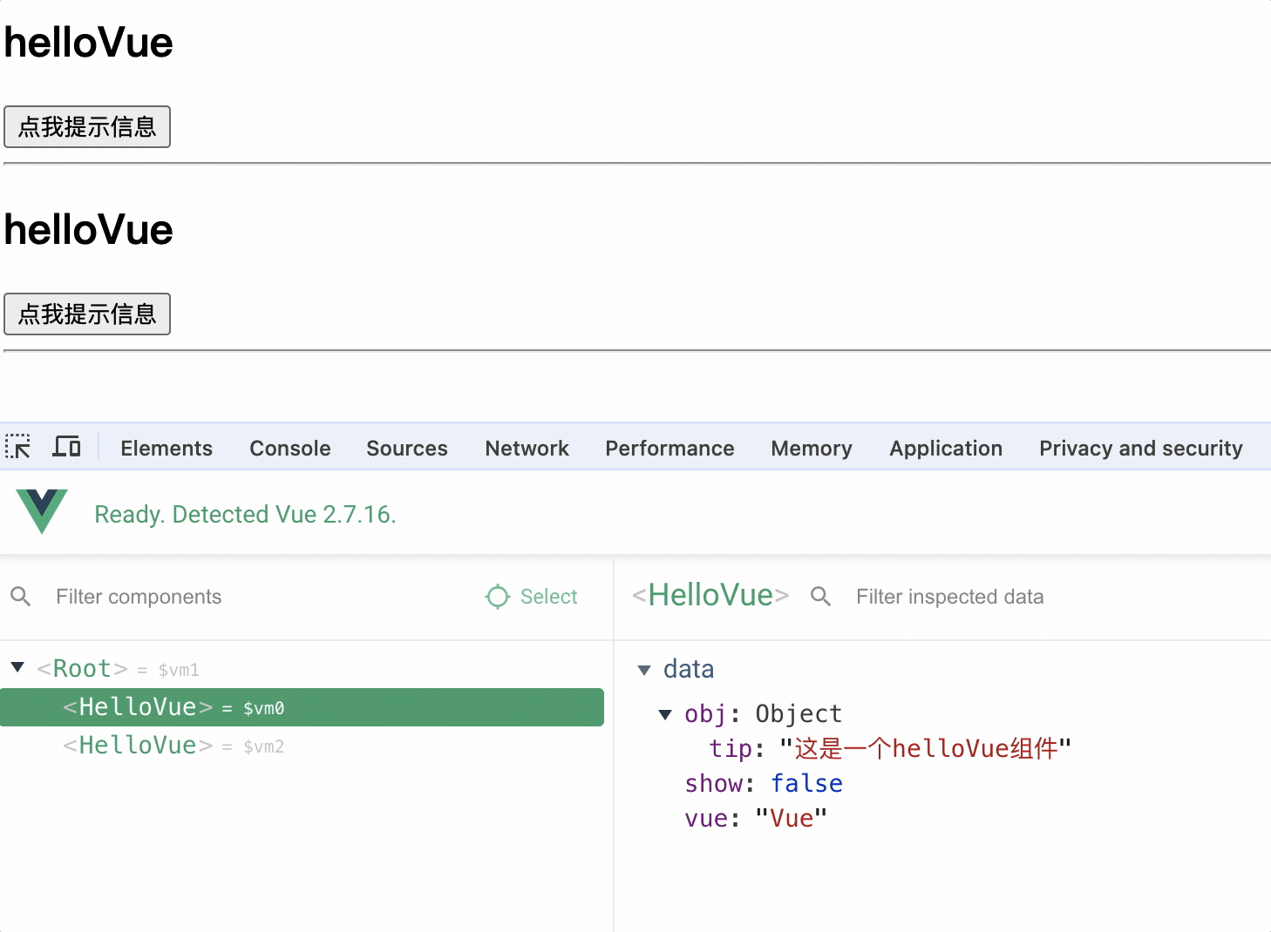Collapse the data section
This screenshot has height=932, width=1271.
tap(644, 670)
